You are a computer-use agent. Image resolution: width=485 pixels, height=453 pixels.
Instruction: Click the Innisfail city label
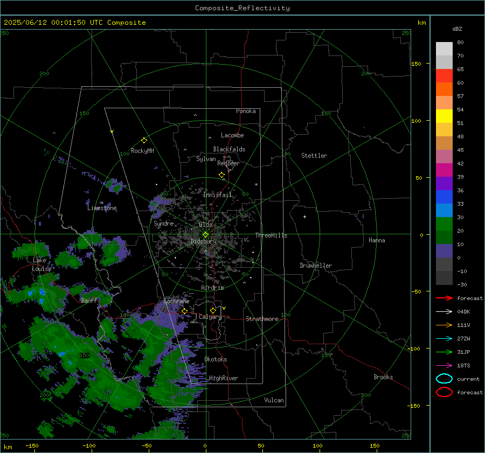coord(217,195)
